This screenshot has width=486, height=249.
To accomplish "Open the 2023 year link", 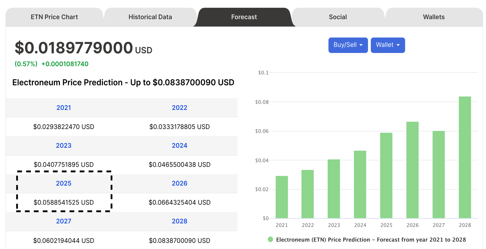I will [64, 146].
